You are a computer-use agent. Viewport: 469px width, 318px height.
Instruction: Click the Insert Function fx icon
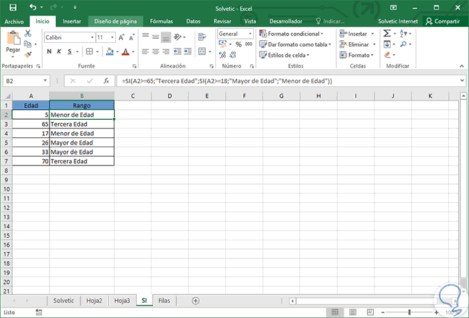pyautogui.click(x=106, y=81)
